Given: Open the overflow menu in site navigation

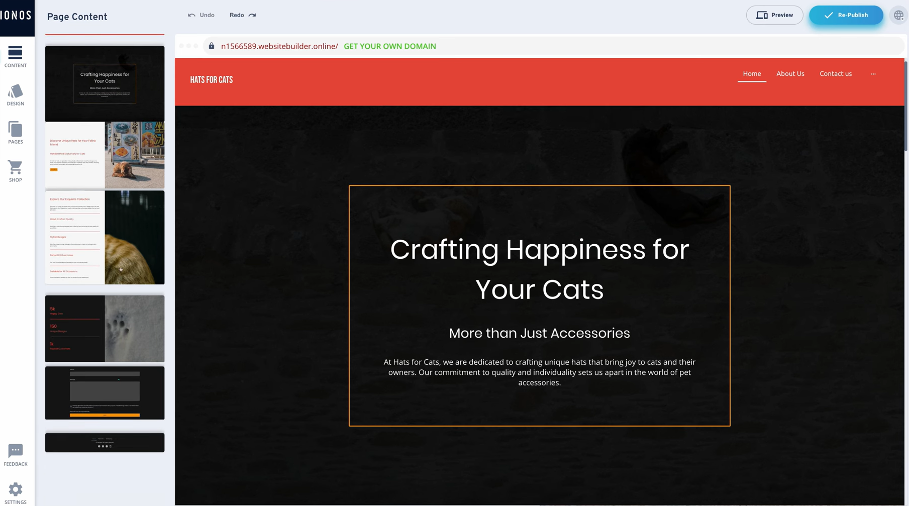Looking at the screenshot, I should tap(873, 73).
